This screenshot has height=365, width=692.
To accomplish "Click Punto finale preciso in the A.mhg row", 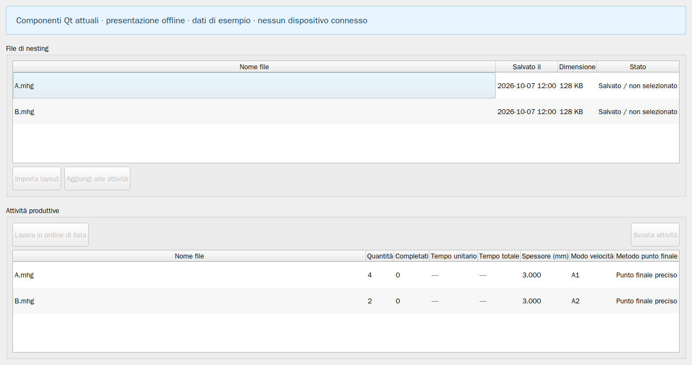I will point(647,275).
